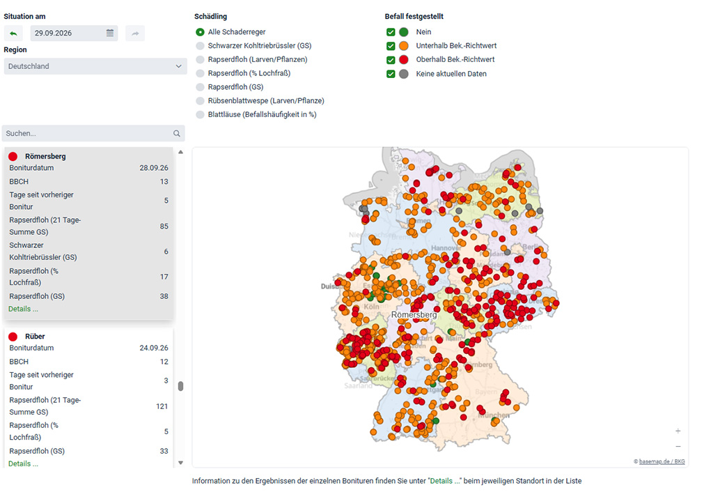Click Römersberg Boniturdatum value 28.09.26
Viewport: 713px width, 492px height.
coord(154,168)
